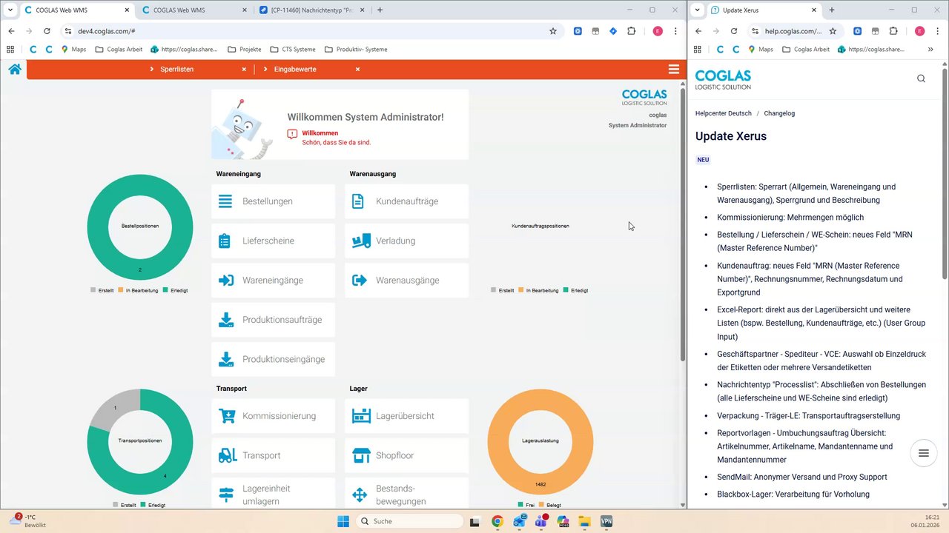The height and width of the screenshot is (533, 949).
Task: Toggle Erledigt legend of Kundenauftragspositionen chart
Action: [x=575, y=291]
